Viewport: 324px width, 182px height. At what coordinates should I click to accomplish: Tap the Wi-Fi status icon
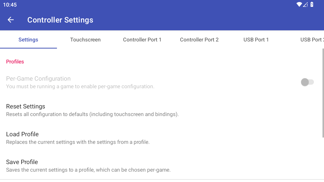coord(299,5)
